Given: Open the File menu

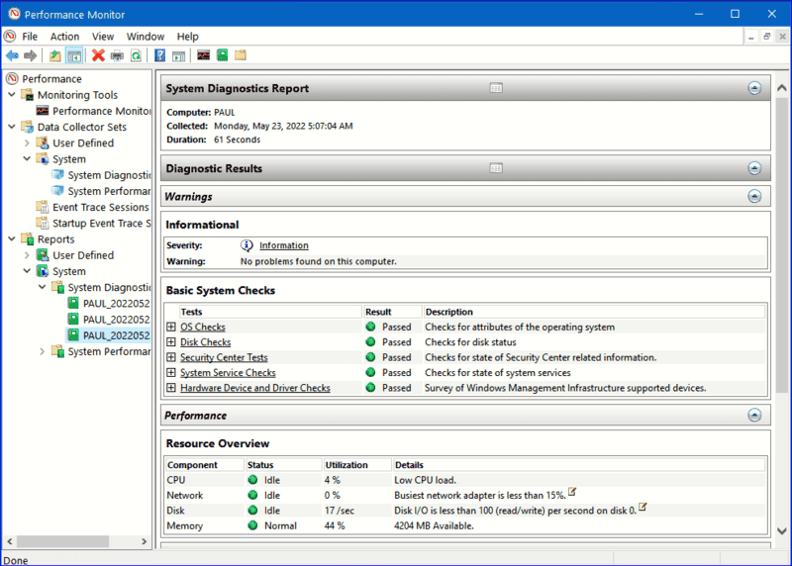Looking at the screenshot, I should click(30, 37).
